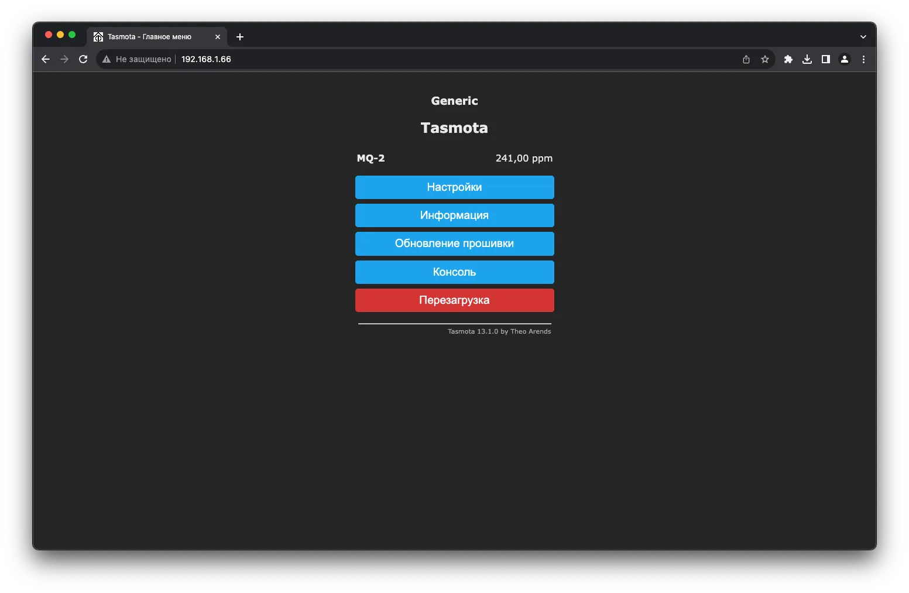Bookmark page with the star icon
909x593 pixels.
(765, 59)
